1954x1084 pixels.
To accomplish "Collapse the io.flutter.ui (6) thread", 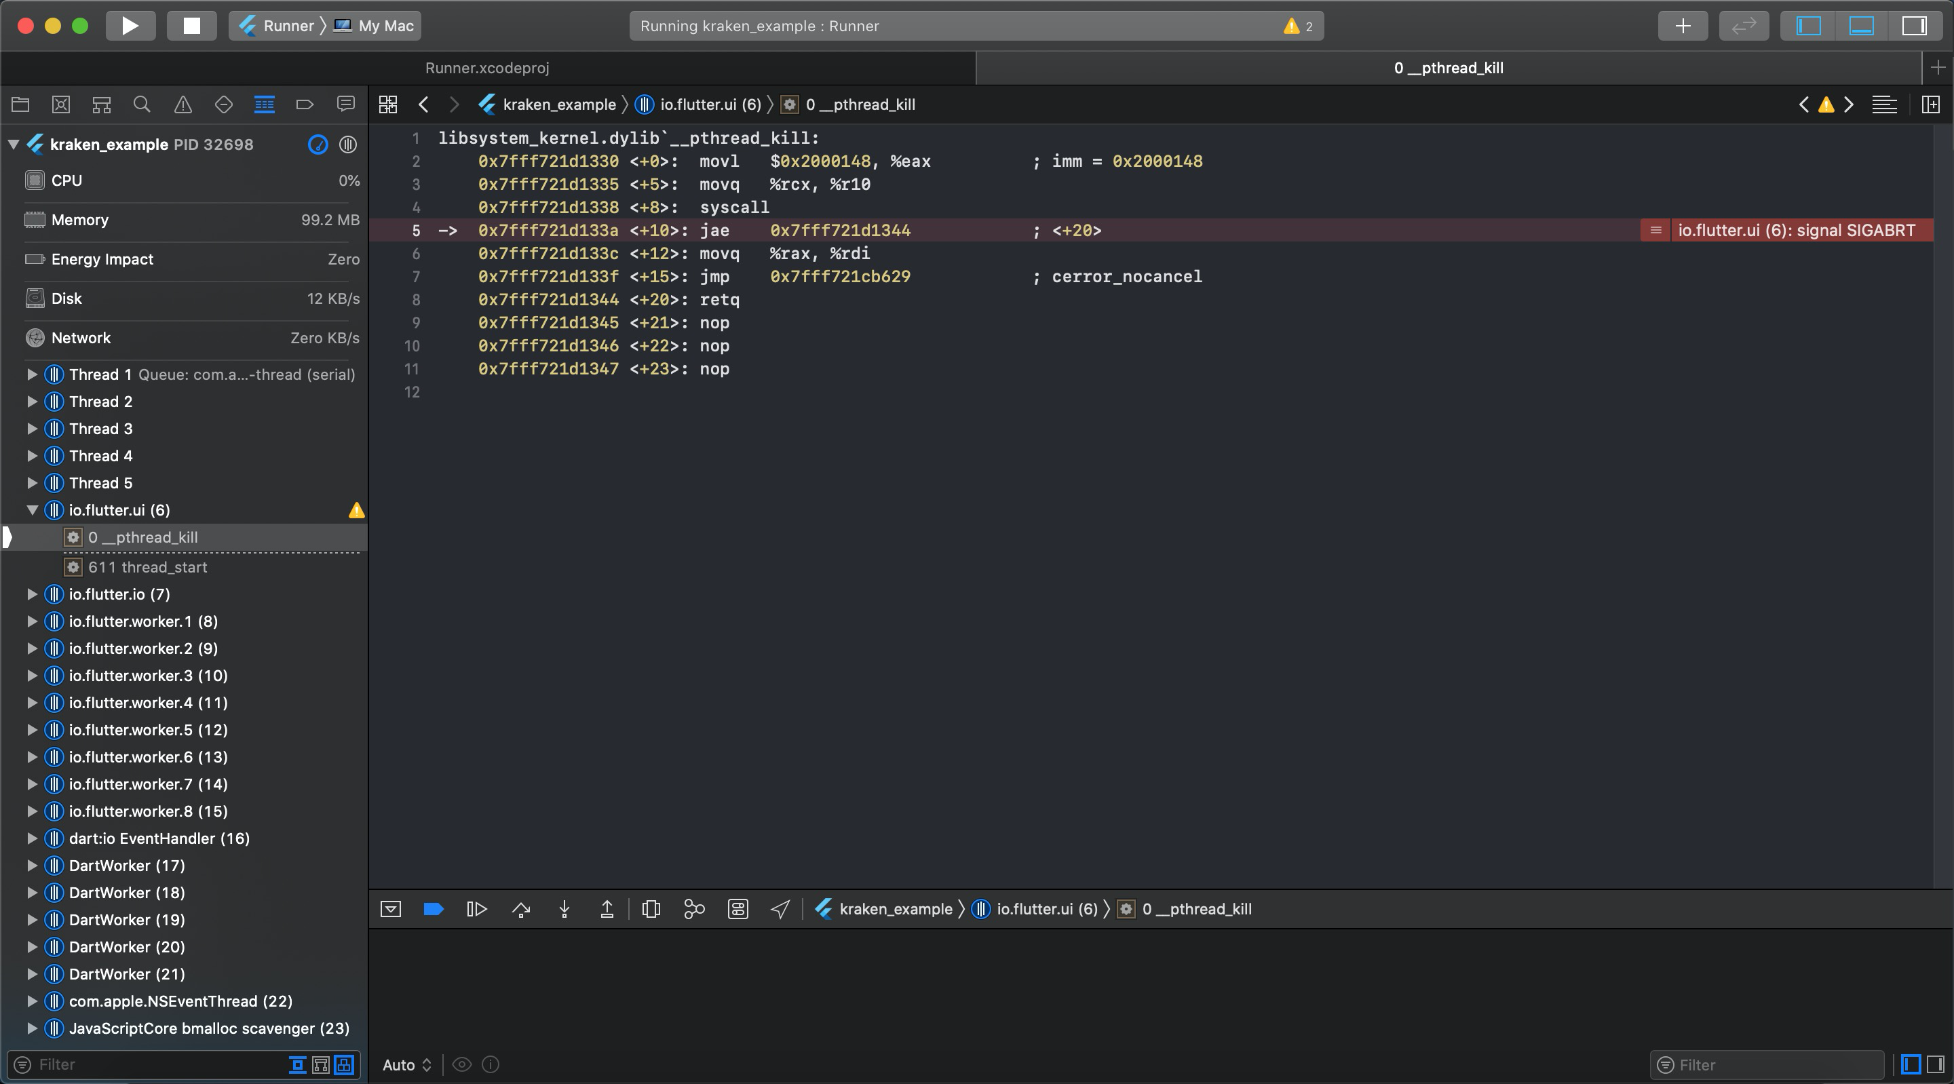I will click(32, 509).
